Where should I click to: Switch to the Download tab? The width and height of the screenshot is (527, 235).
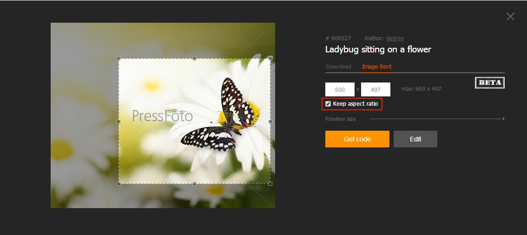coord(338,67)
